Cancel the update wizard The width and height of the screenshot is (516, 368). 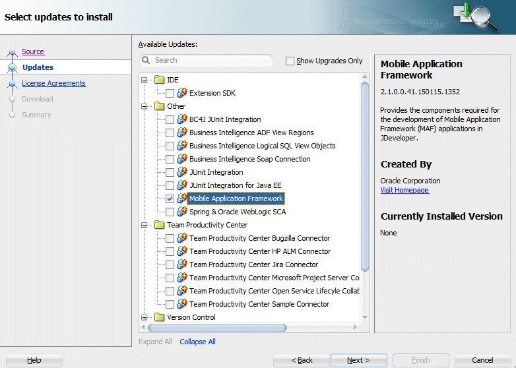point(482,361)
